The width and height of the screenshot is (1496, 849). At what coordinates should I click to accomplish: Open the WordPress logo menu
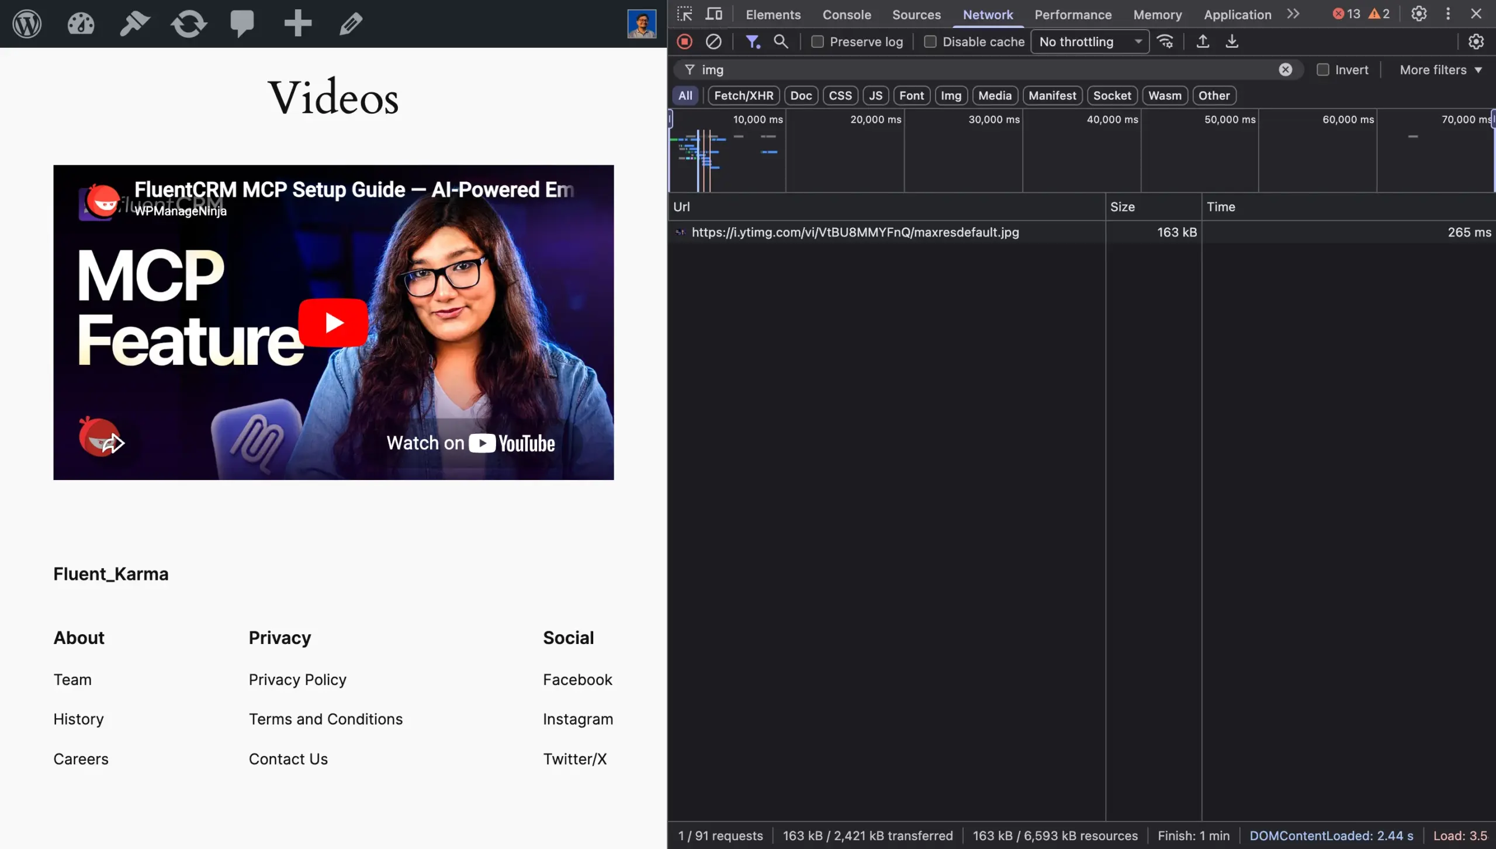27,24
